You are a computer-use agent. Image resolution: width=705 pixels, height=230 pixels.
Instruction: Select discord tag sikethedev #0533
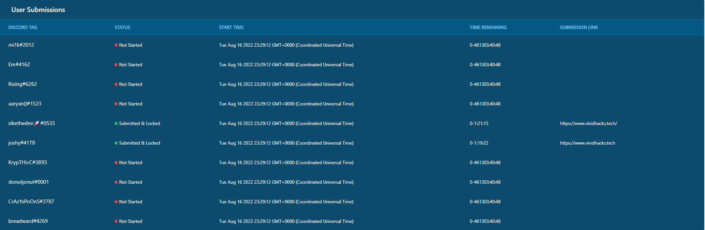(x=32, y=123)
